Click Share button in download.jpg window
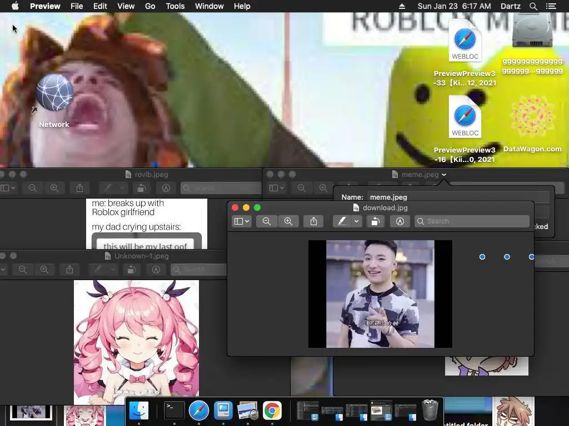Viewport: 569px width, 426px height. coord(313,221)
